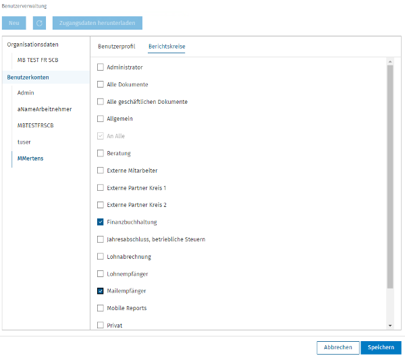Viewport: 405px width, 358px height.
Task: Select MB TEST FR SCB organisation
Action: pyautogui.click(x=38, y=60)
